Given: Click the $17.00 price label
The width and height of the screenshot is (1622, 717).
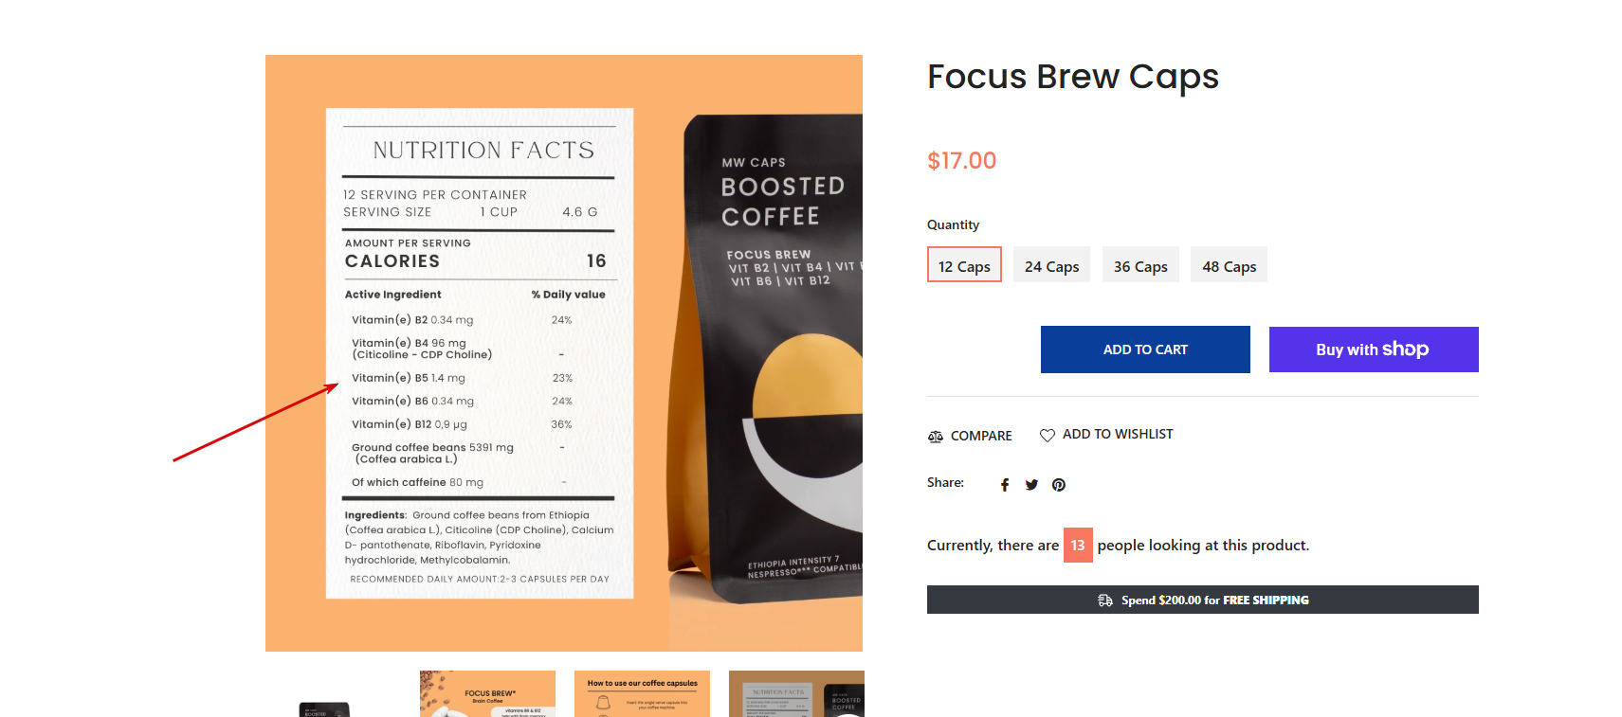Looking at the screenshot, I should tap(961, 161).
